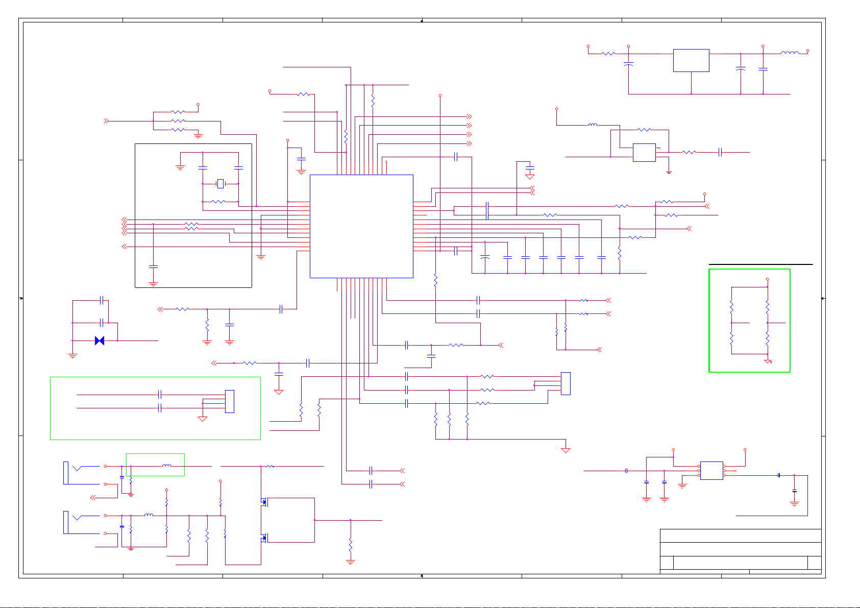Select the six-pin IC box at lower right

click(x=711, y=471)
